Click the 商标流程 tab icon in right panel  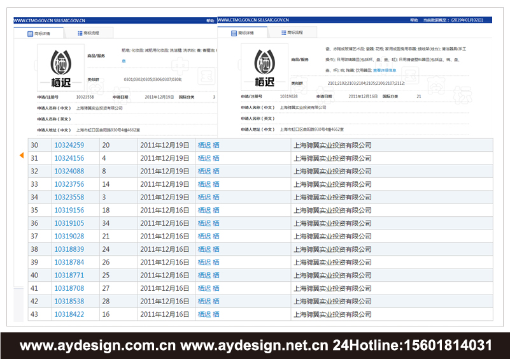(x=281, y=32)
